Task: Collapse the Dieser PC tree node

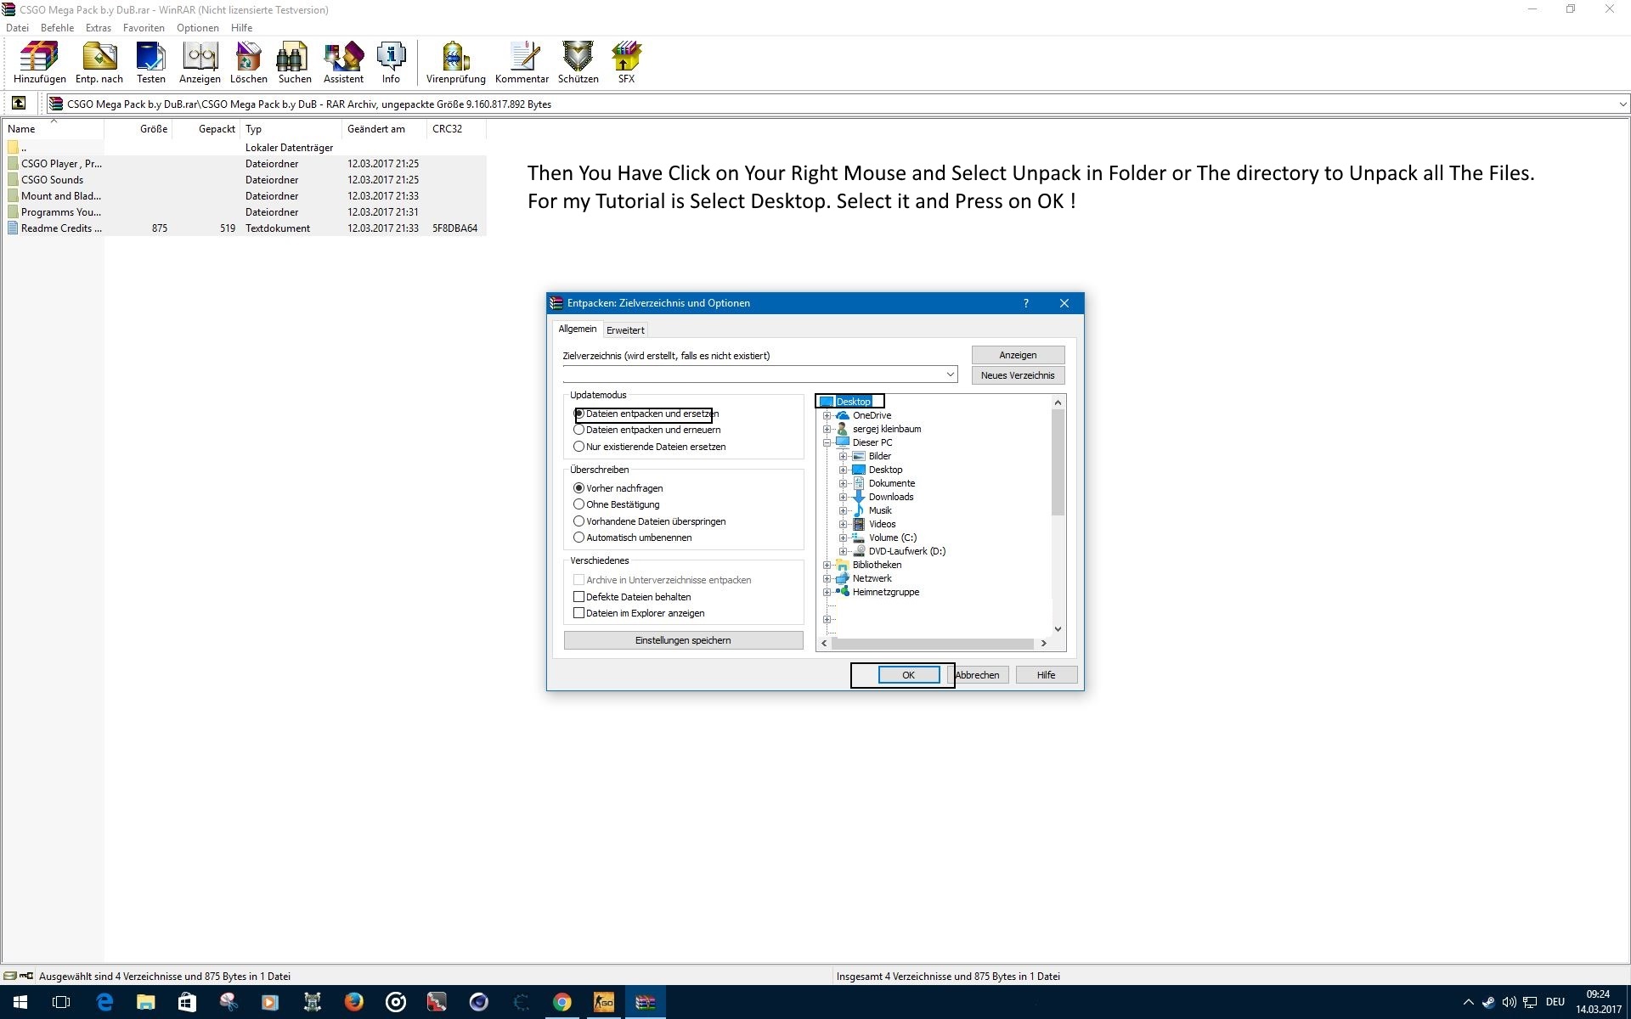Action: pyautogui.click(x=827, y=442)
